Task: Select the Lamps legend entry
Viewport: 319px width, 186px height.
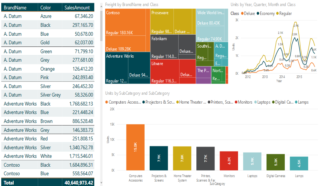Action: click(302, 102)
